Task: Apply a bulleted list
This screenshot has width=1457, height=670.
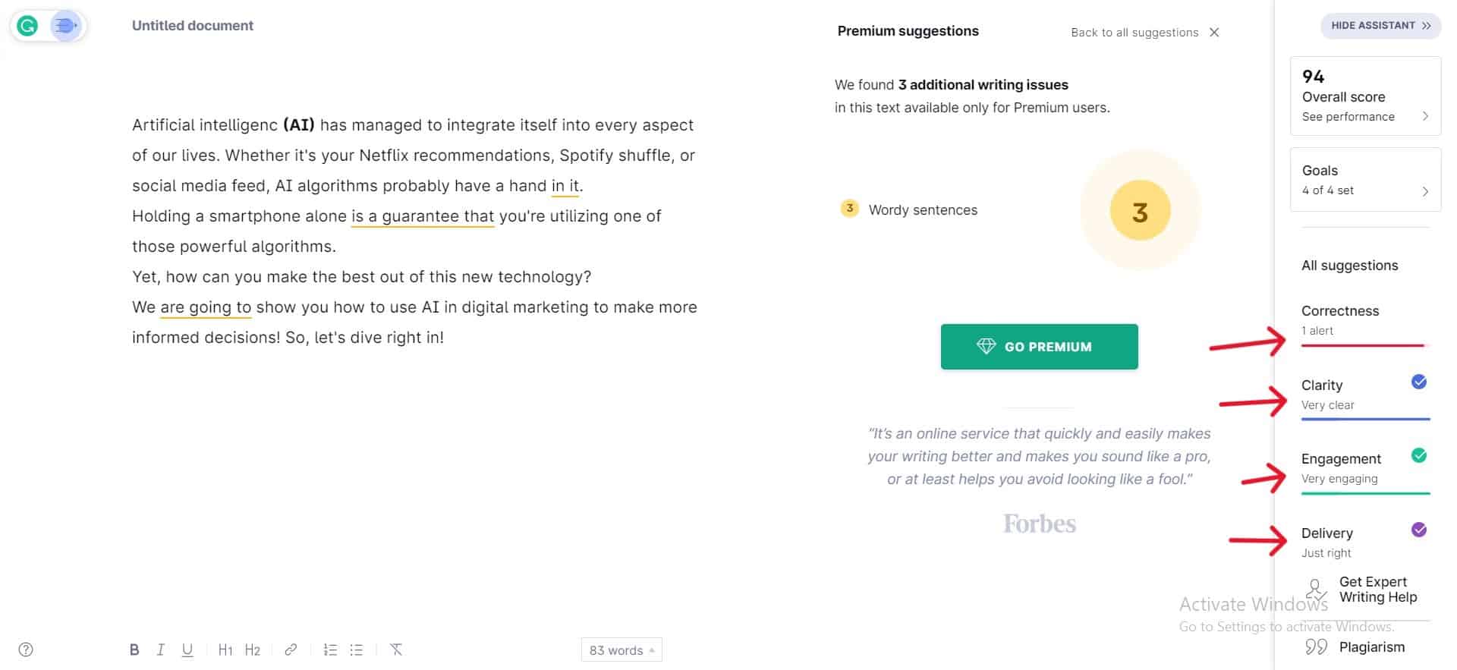Action: pos(356,650)
